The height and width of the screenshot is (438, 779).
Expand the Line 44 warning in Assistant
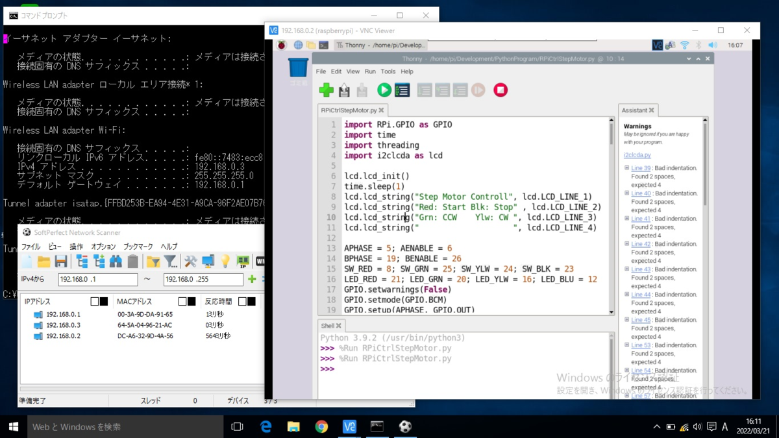point(627,295)
